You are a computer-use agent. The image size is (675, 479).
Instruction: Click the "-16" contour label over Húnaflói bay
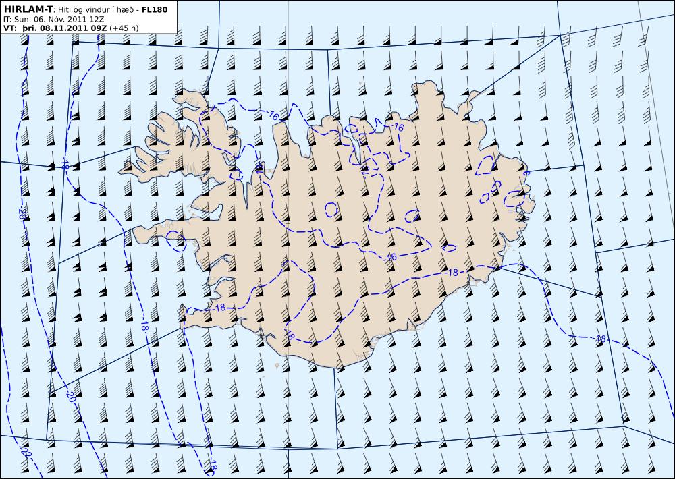(273, 115)
